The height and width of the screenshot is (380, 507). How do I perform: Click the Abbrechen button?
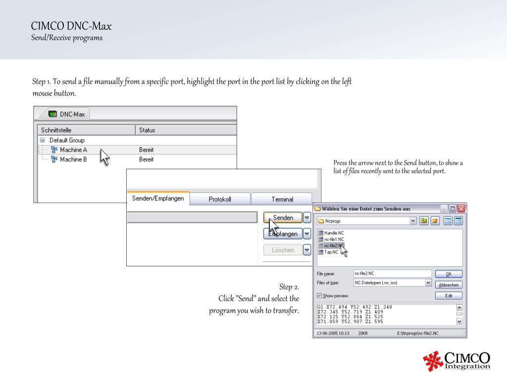449,285
